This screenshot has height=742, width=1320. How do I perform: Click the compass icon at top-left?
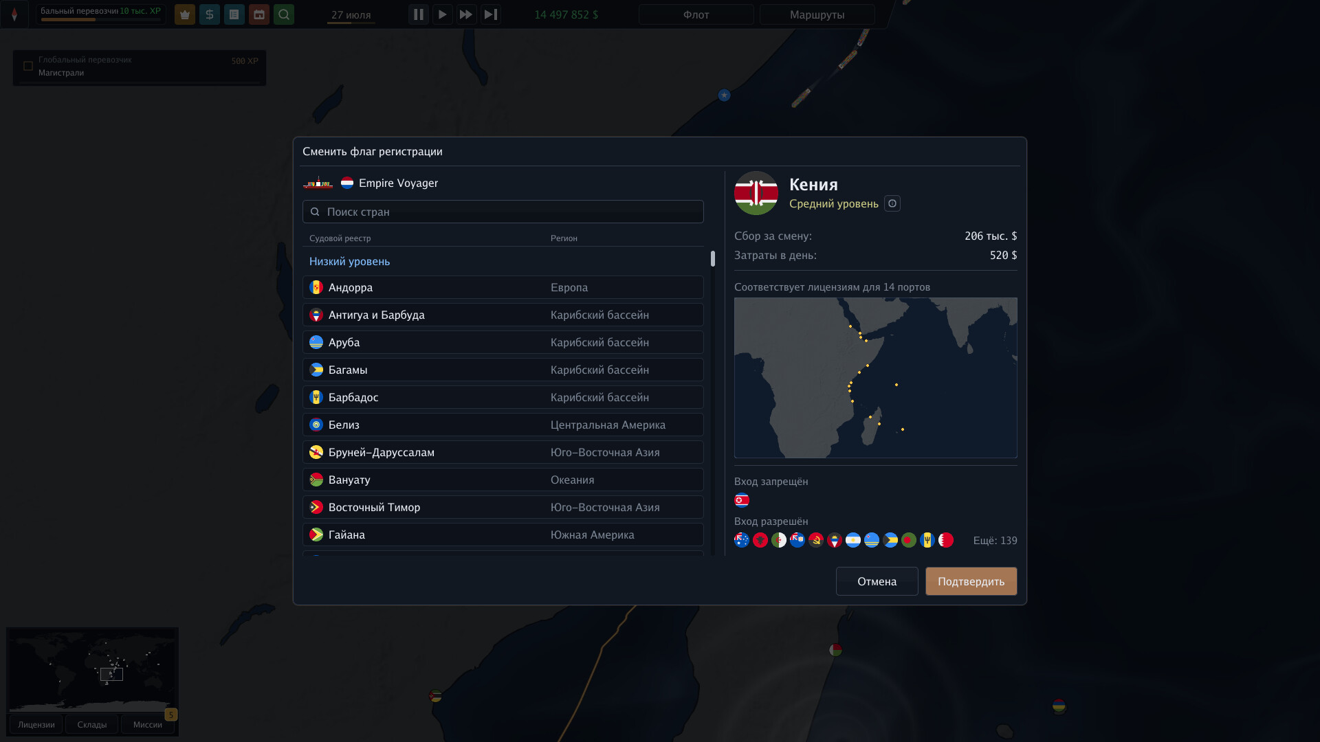click(x=14, y=14)
